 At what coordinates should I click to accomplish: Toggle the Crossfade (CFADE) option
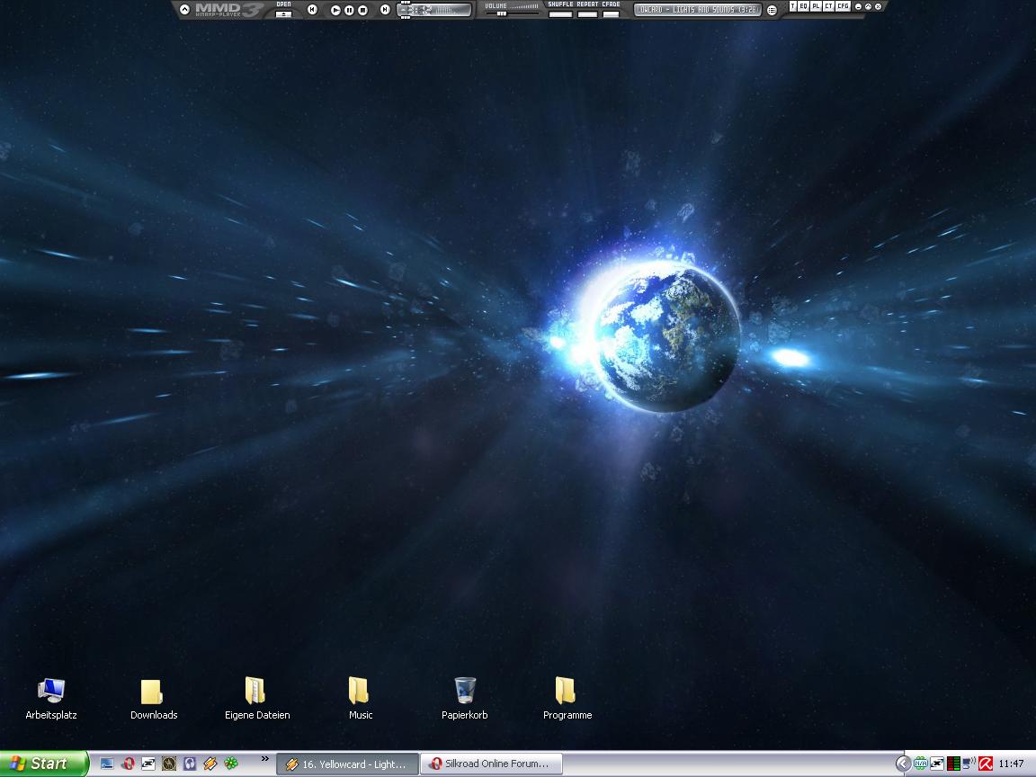(x=611, y=14)
